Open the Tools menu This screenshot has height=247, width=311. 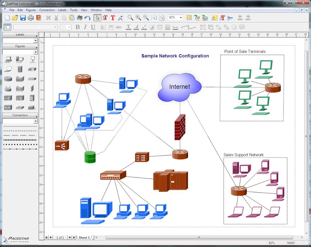click(73, 10)
